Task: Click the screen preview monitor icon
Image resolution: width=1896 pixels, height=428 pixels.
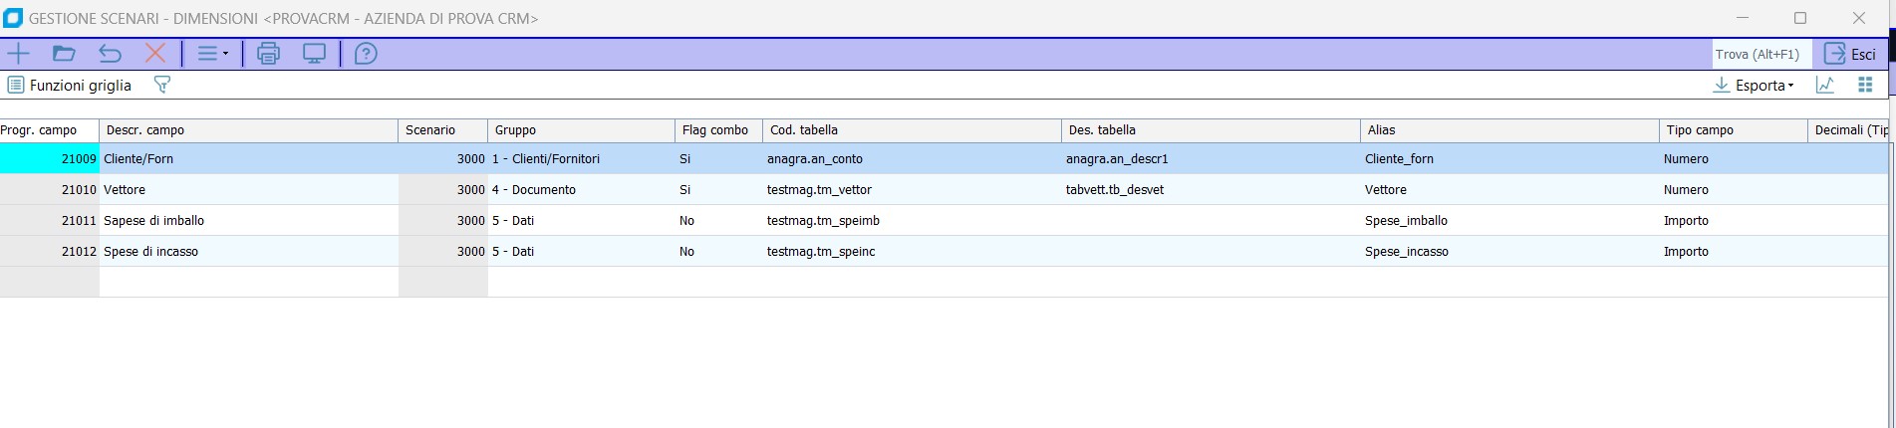Action: point(314,54)
